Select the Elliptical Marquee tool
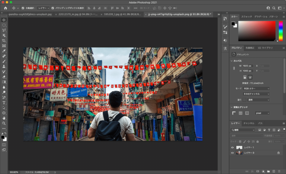 4,25
